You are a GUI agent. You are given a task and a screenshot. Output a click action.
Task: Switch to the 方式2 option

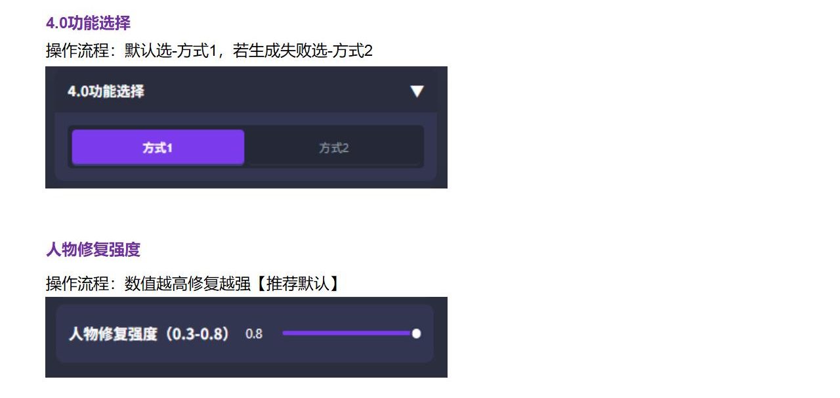coord(333,148)
